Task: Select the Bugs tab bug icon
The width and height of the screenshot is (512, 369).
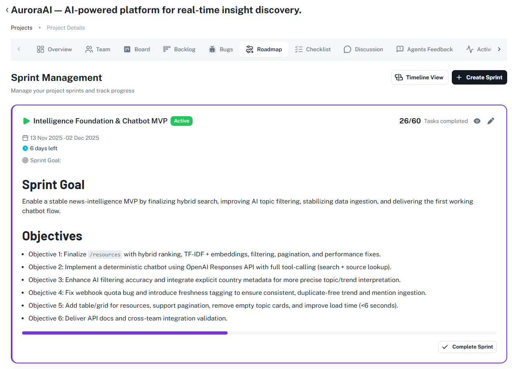Action: [212, 49]
